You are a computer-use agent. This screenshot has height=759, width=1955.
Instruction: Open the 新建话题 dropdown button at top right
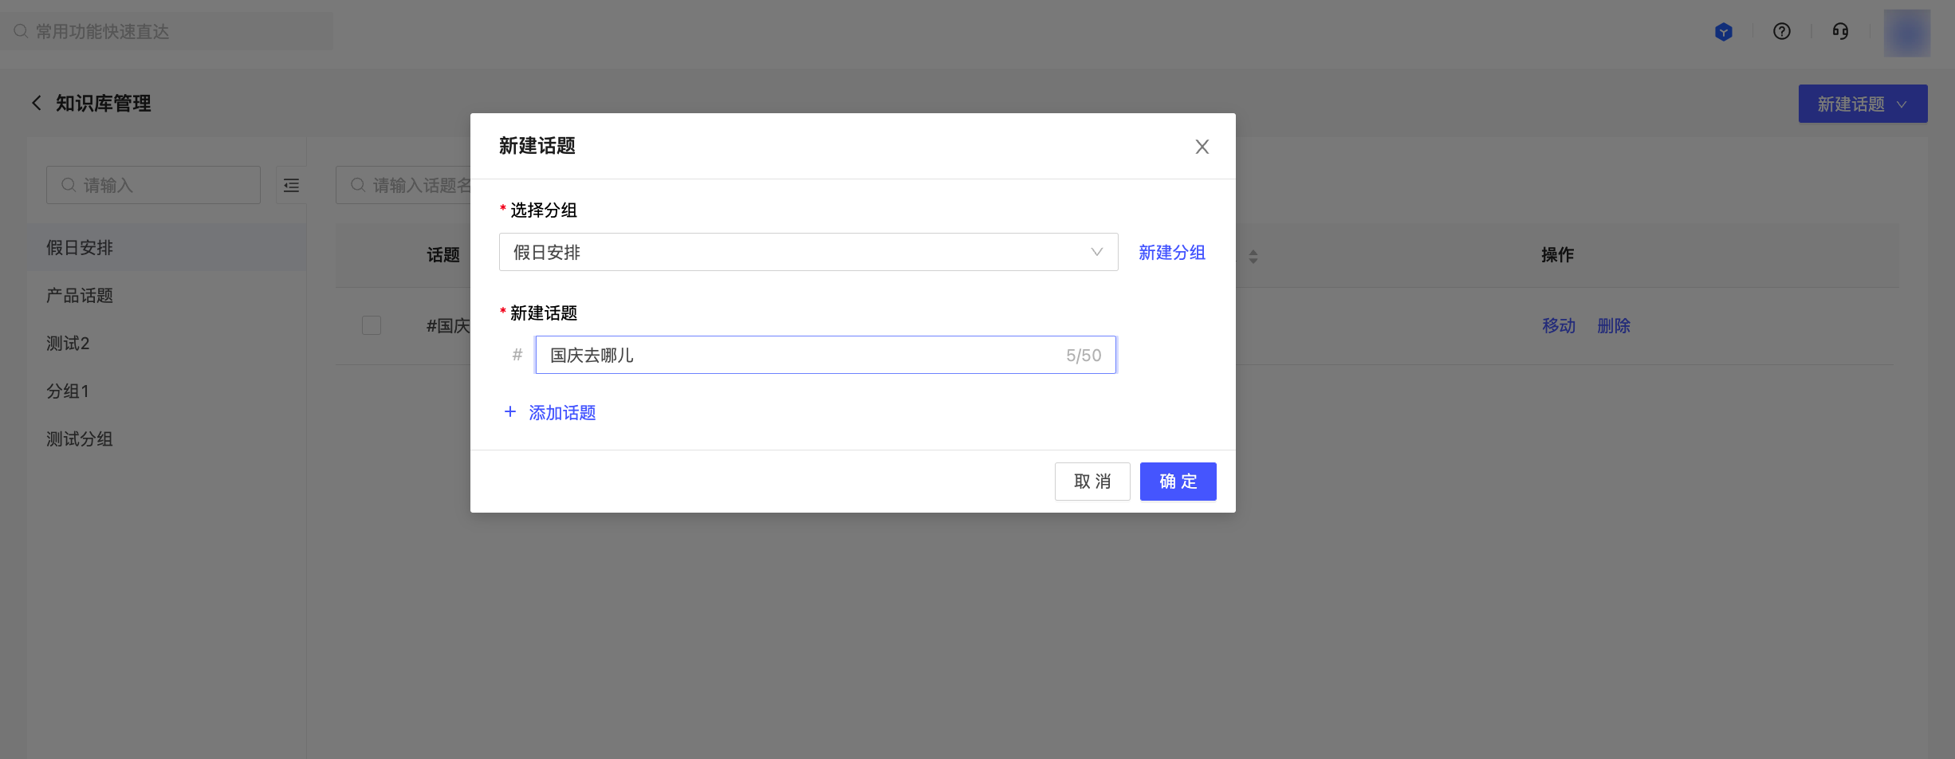(x=1863, y=104)
